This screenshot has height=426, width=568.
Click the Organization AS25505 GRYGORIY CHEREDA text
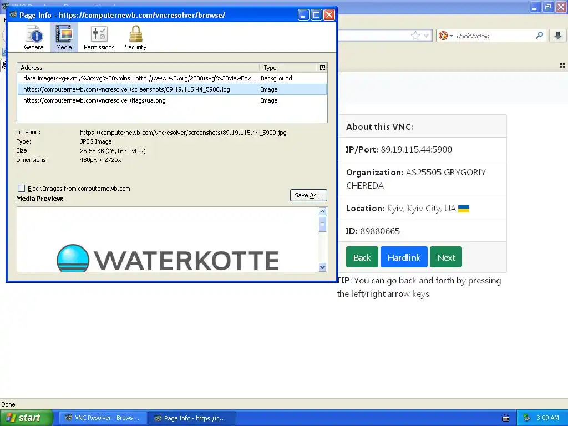pos(416,179)
